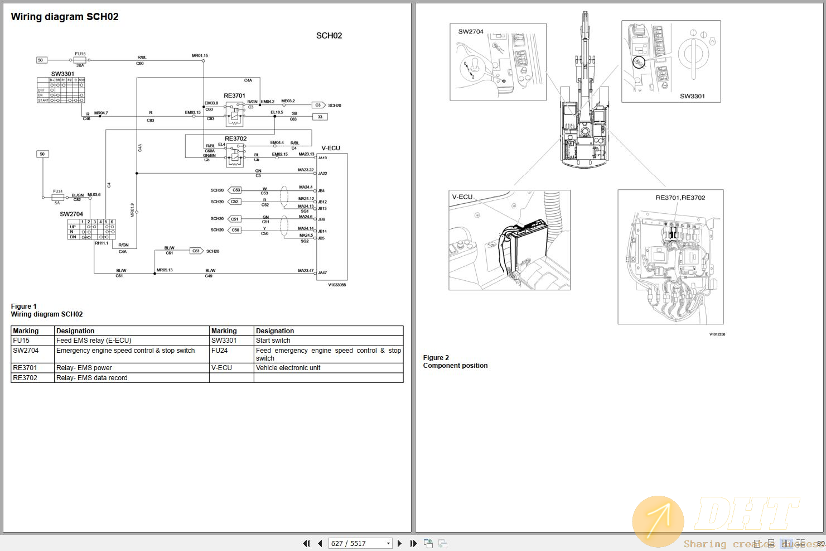This screenshot has height=551, width=826.
Task: Click the RE3702 relay symbol in the diagram
Action: 235,155
